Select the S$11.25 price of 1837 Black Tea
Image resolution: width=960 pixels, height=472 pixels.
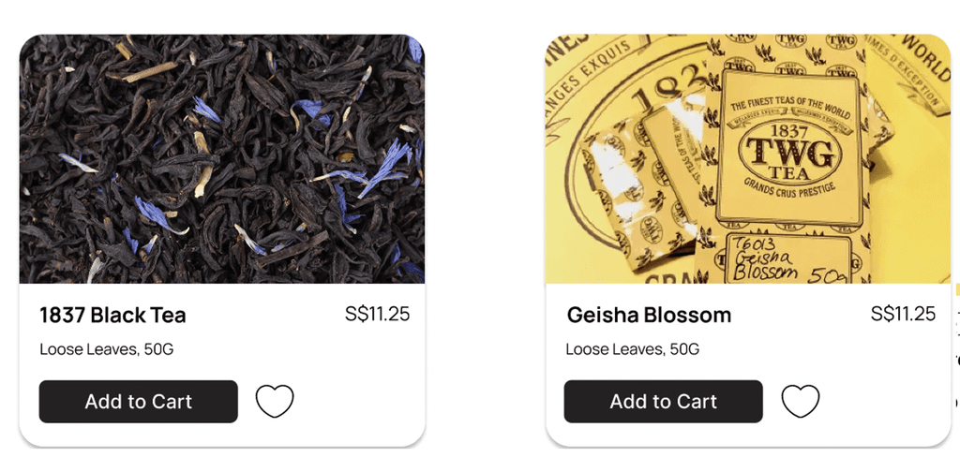tap(377, 315)
